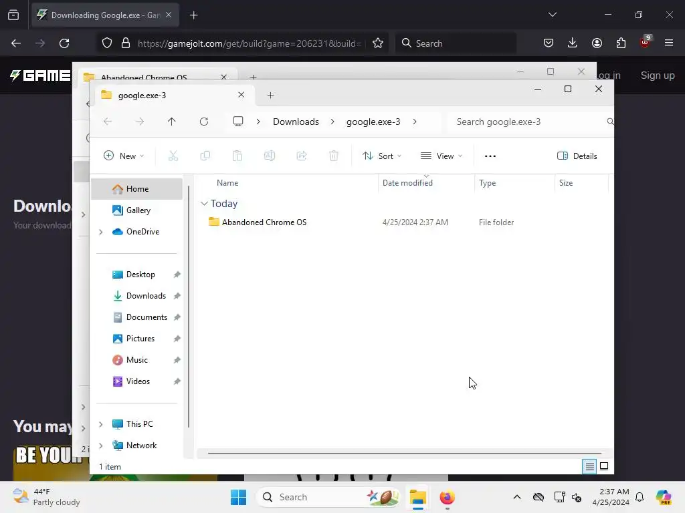Viewport: 685px width, 513px height.
Task: Expand the OneDrive tree node
Action: click(101, 232)
